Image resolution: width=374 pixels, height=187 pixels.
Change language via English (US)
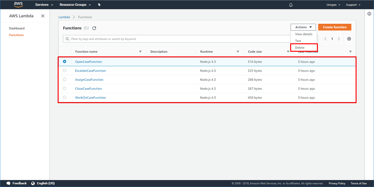pos(46,183)
